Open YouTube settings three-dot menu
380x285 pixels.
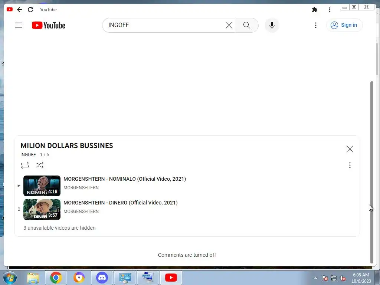click(315, 25)
